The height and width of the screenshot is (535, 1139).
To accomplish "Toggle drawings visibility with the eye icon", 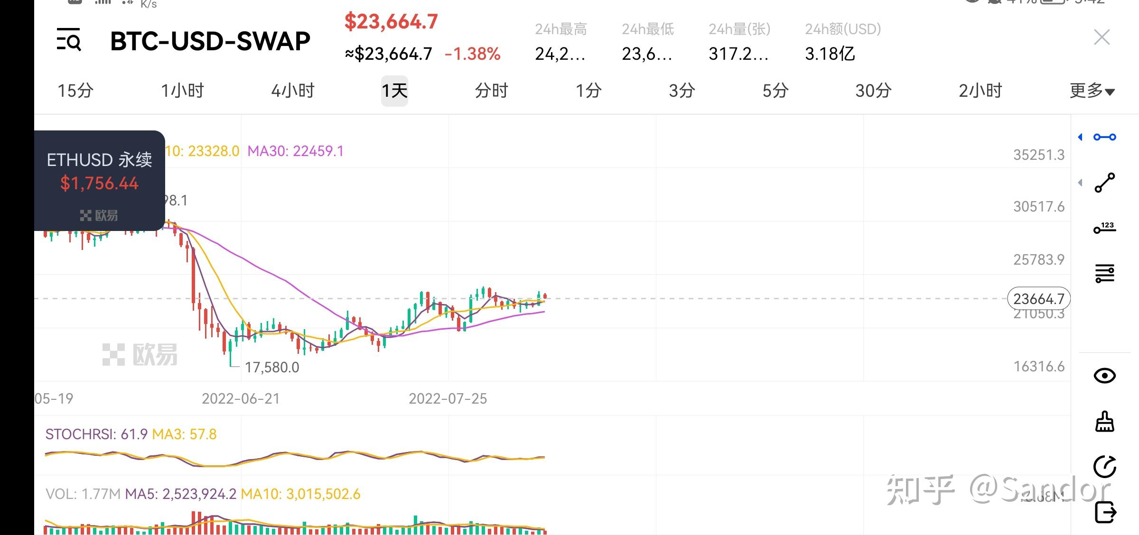I will tap(1105, 376).
